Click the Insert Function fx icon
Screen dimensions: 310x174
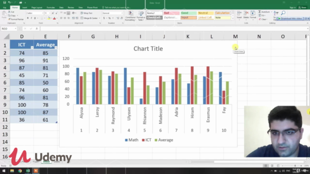pyautogui.click(x=37, y=29)
